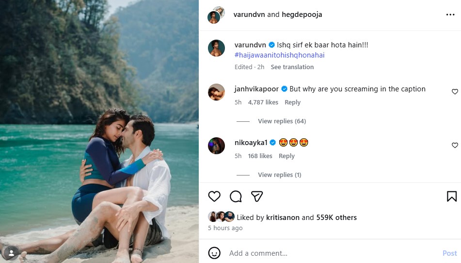Open the #haijawaanitohishqhonahai hashtag

[279, 55]
